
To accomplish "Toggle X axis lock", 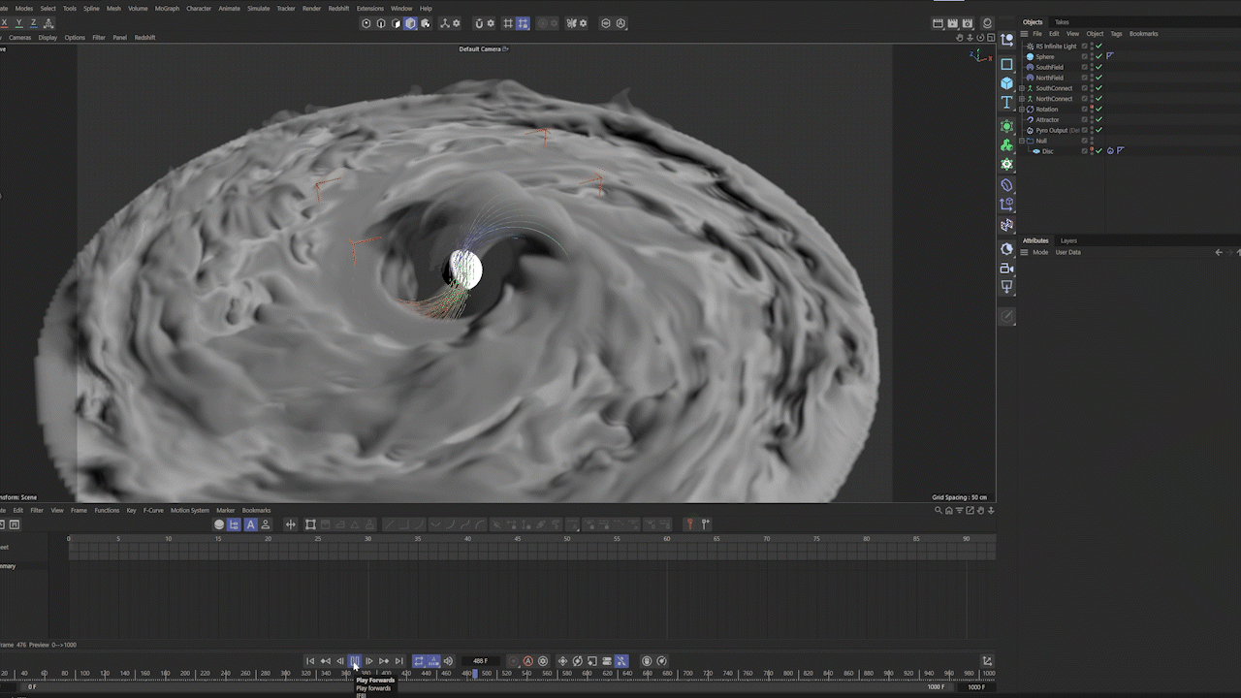I will point(5,23).
